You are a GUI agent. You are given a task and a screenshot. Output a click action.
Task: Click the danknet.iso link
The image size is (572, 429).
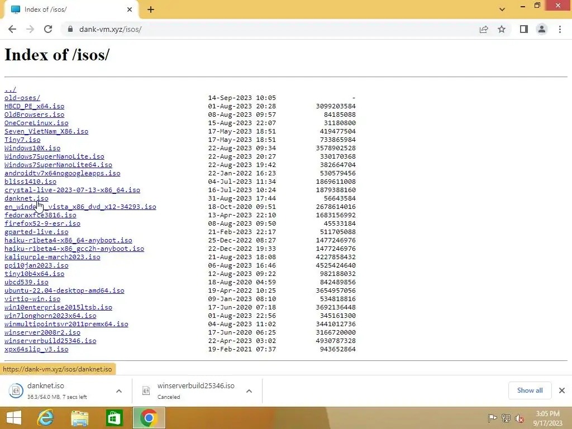(26, 198)
